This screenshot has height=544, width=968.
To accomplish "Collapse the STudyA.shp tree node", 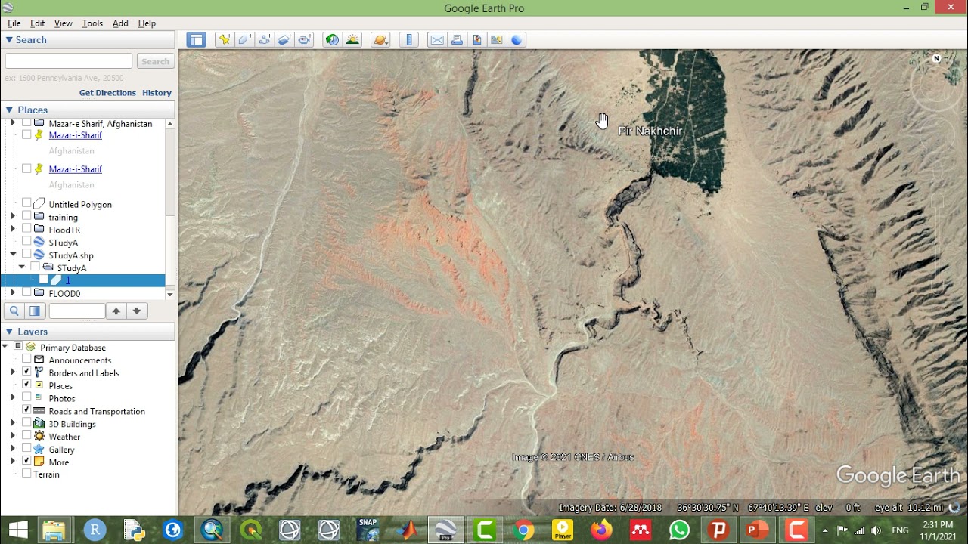I will tap(13, 255).
